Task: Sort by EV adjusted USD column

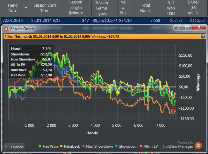Action: point(193,8)
